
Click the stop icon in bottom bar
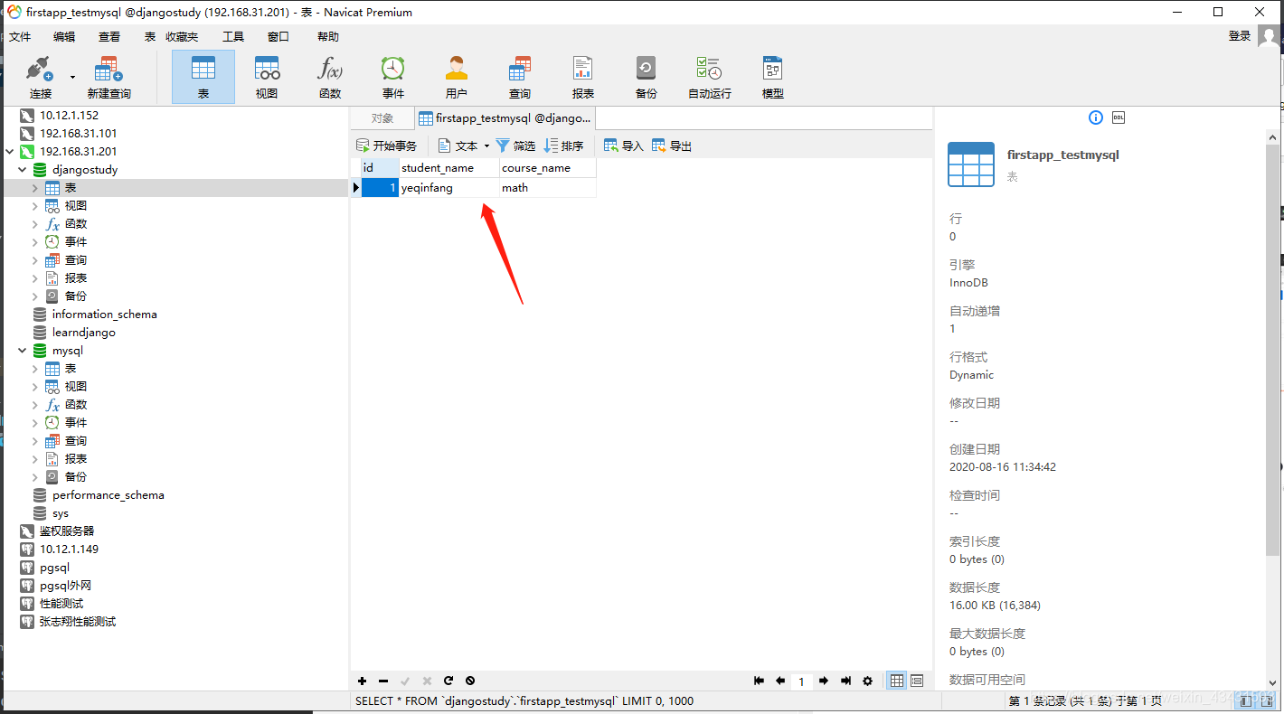470,681
